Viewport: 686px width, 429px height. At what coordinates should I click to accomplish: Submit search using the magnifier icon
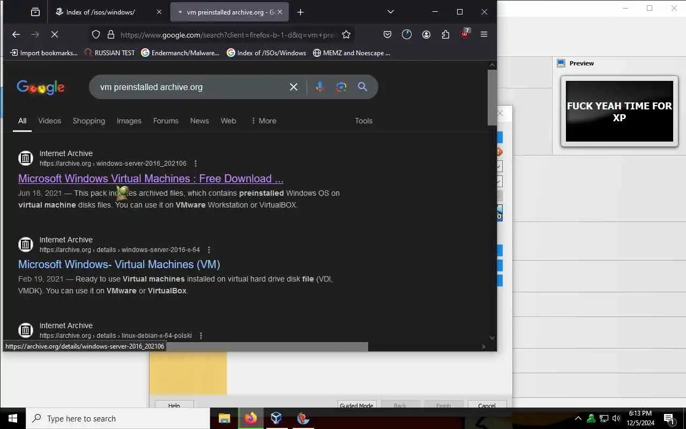tap(363, 87)
